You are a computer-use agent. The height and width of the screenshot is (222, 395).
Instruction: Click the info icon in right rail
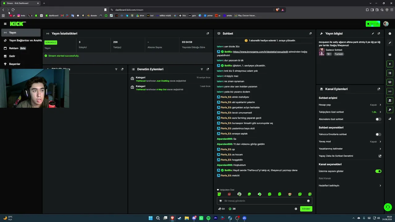390,33
